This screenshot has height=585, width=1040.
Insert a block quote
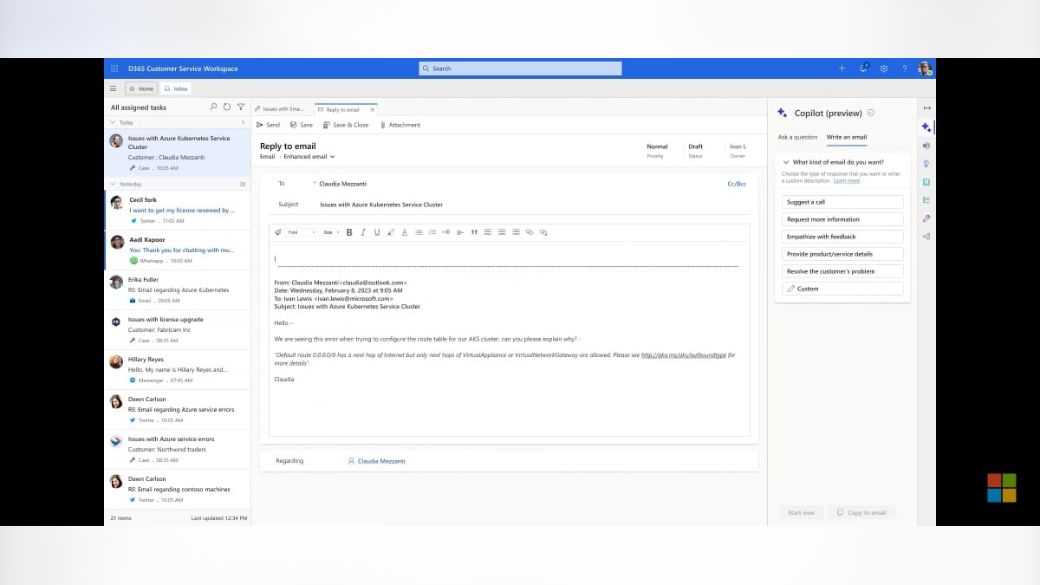474,232
